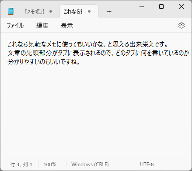This screenshot has height=171, width=192.
Task: Click the 行 3、列 1 status entry
Action: pyautogui.click(x=21, y=164)
